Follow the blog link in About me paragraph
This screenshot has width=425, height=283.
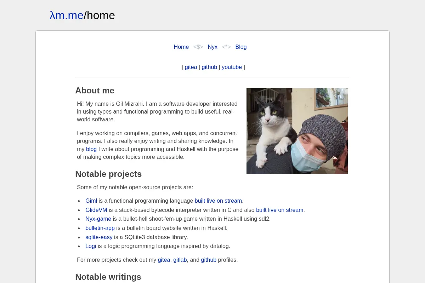click(91, 149)
